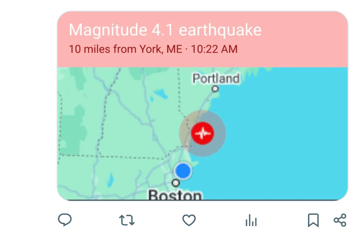Open the view analytics bar chart icon

(x=251, y=220)
